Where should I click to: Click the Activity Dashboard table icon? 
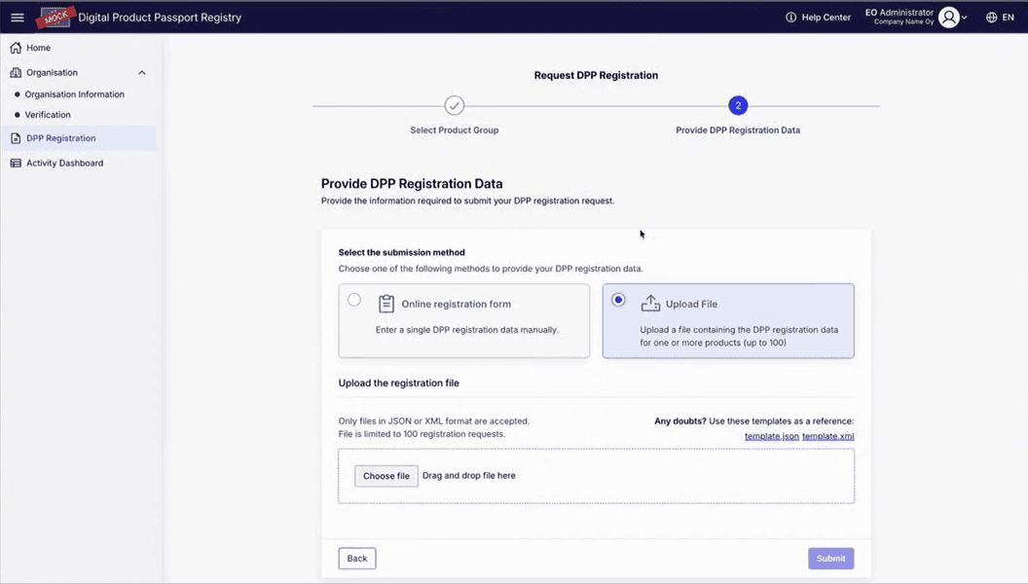point(16,164)
